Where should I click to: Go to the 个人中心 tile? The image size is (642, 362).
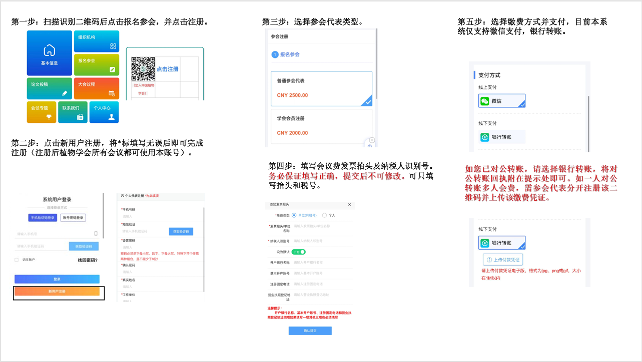tap(104, 112)
